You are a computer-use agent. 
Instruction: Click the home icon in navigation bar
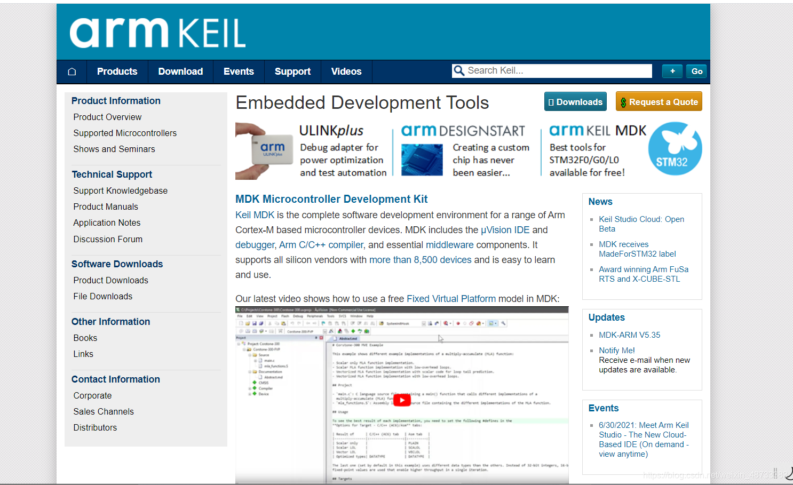coord(72,71)
